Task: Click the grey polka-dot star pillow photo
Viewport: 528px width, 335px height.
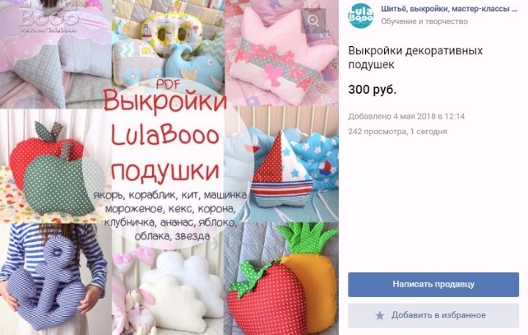Action: 56,54
